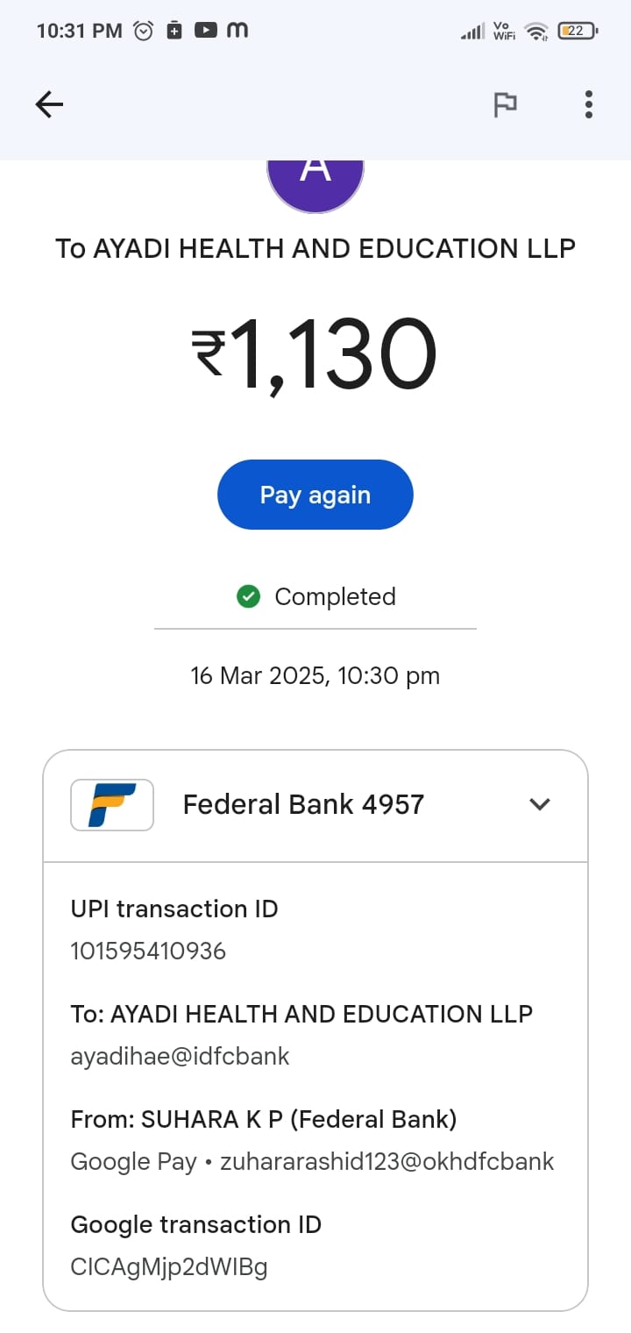Tap the battery indicator icon
The width and height of the screenshot is (631, 1333).
(x=577, y=32)
